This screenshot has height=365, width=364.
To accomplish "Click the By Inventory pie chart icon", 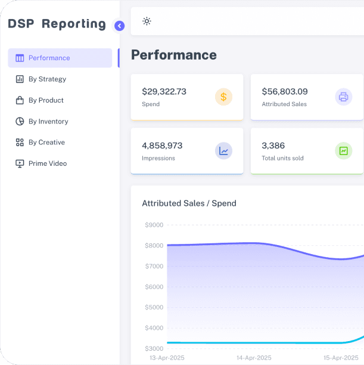I will [20, 122].
